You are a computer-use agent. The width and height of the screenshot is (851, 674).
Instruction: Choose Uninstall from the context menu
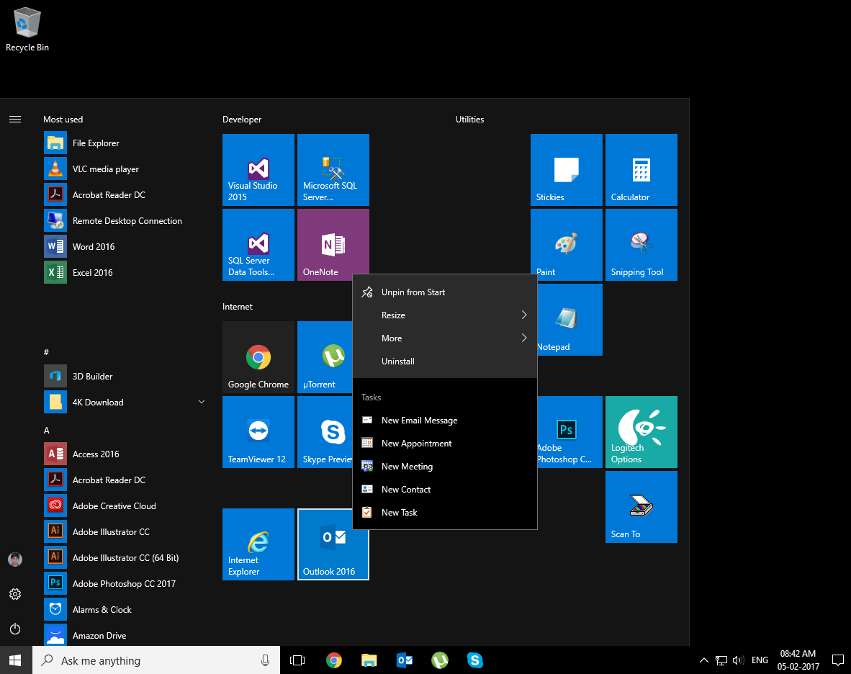[x=445, y=361]
